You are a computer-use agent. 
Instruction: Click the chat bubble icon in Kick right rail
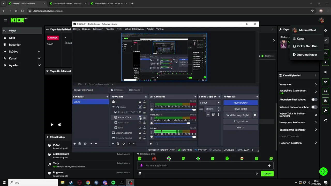click(x=325, y=82)
